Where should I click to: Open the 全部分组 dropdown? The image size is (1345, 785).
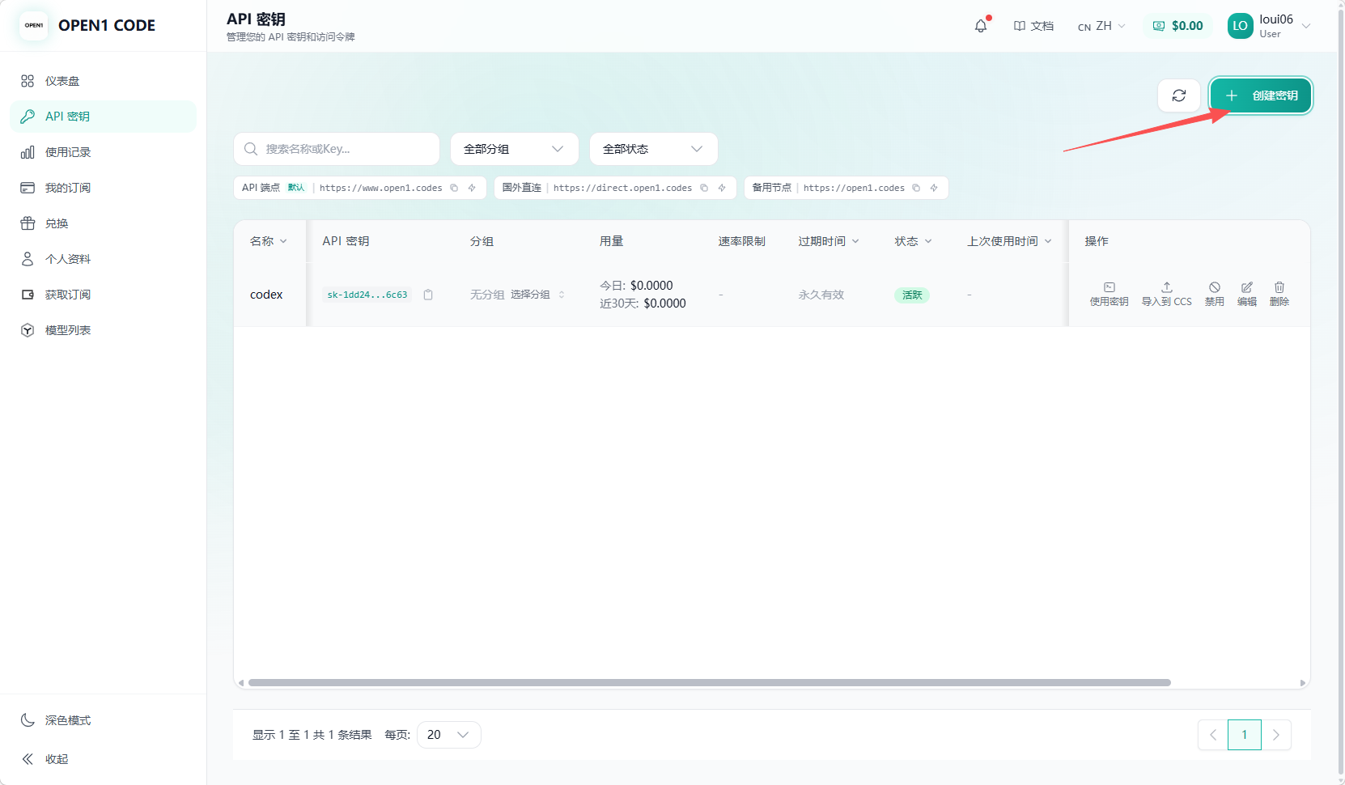click(513, 149)
